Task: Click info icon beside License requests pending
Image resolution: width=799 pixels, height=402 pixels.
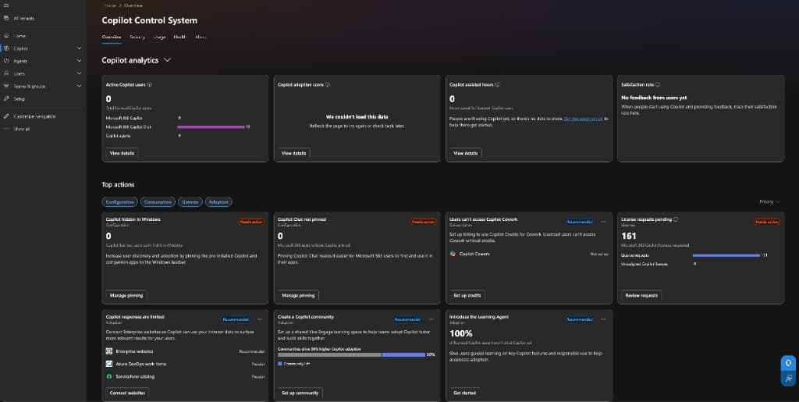Action: 676,219
